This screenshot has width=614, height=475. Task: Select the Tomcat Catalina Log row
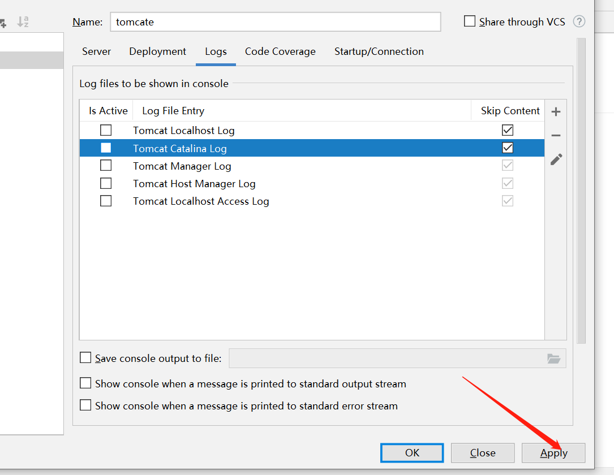click(x=312, y=148)
